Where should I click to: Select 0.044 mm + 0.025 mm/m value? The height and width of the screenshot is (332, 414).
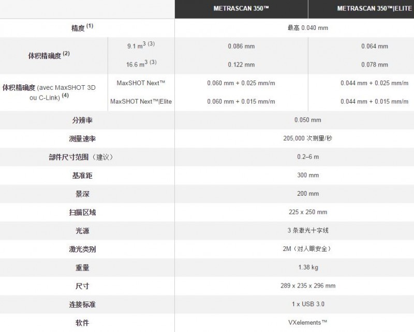pyautogui.click(x=374, y=83)
